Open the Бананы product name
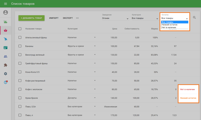Image resolution: width=201 pixels, height=120 pixels. coord(29,46)
